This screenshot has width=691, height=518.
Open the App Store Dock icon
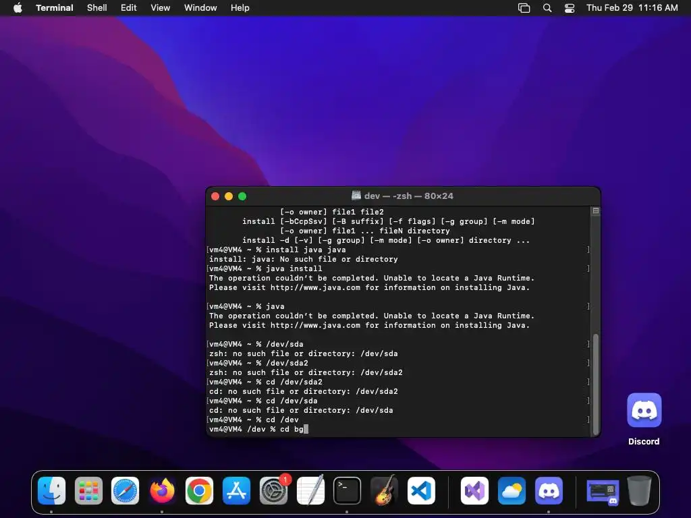click(236, 490)
